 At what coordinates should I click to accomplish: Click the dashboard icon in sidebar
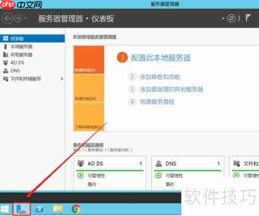click(6, 38)
